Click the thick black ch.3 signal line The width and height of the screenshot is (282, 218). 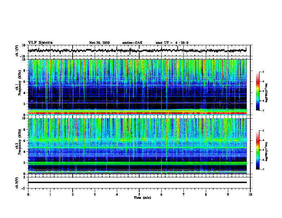[137, 182]
